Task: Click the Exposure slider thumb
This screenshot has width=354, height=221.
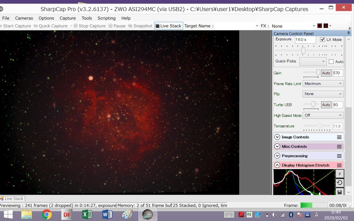Action: coord(303,51)
